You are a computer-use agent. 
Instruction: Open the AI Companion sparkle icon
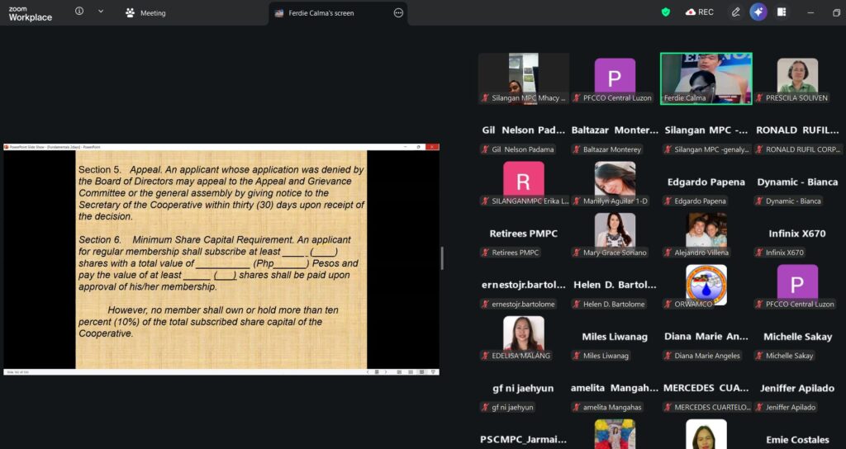click(758, 12)
